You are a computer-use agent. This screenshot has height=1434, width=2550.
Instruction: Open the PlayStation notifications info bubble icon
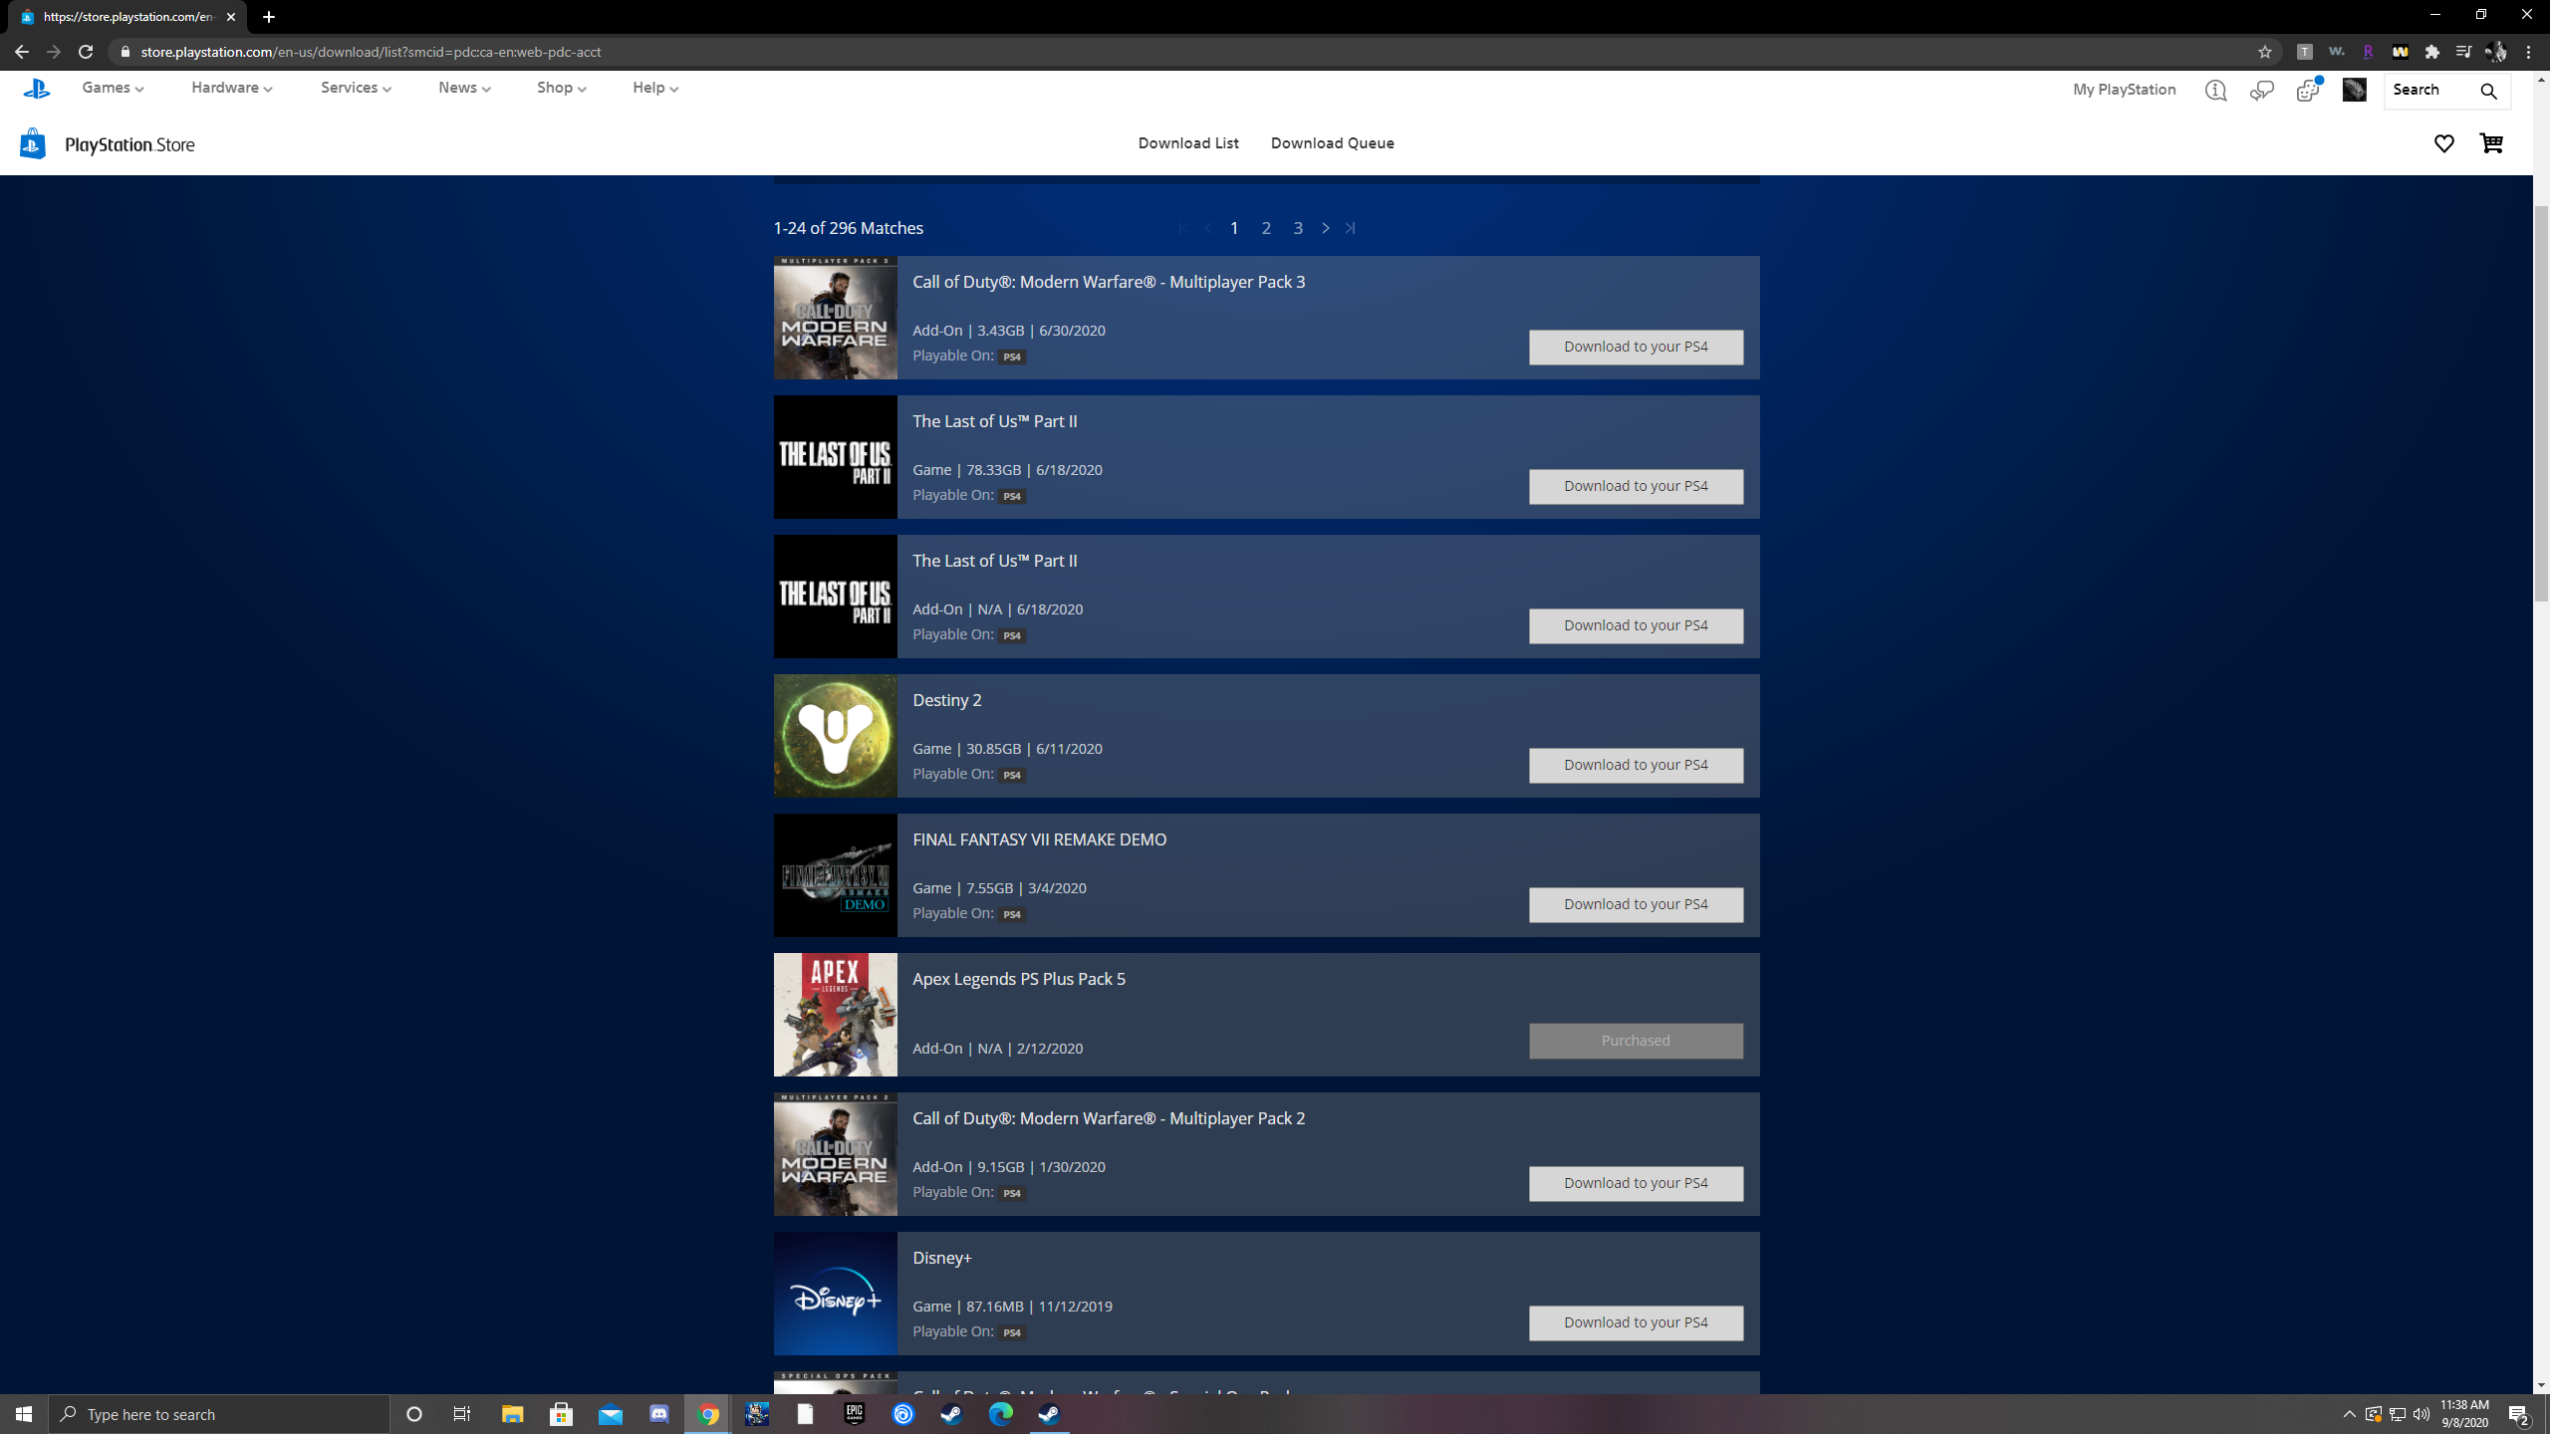(x=2215, y=91)
